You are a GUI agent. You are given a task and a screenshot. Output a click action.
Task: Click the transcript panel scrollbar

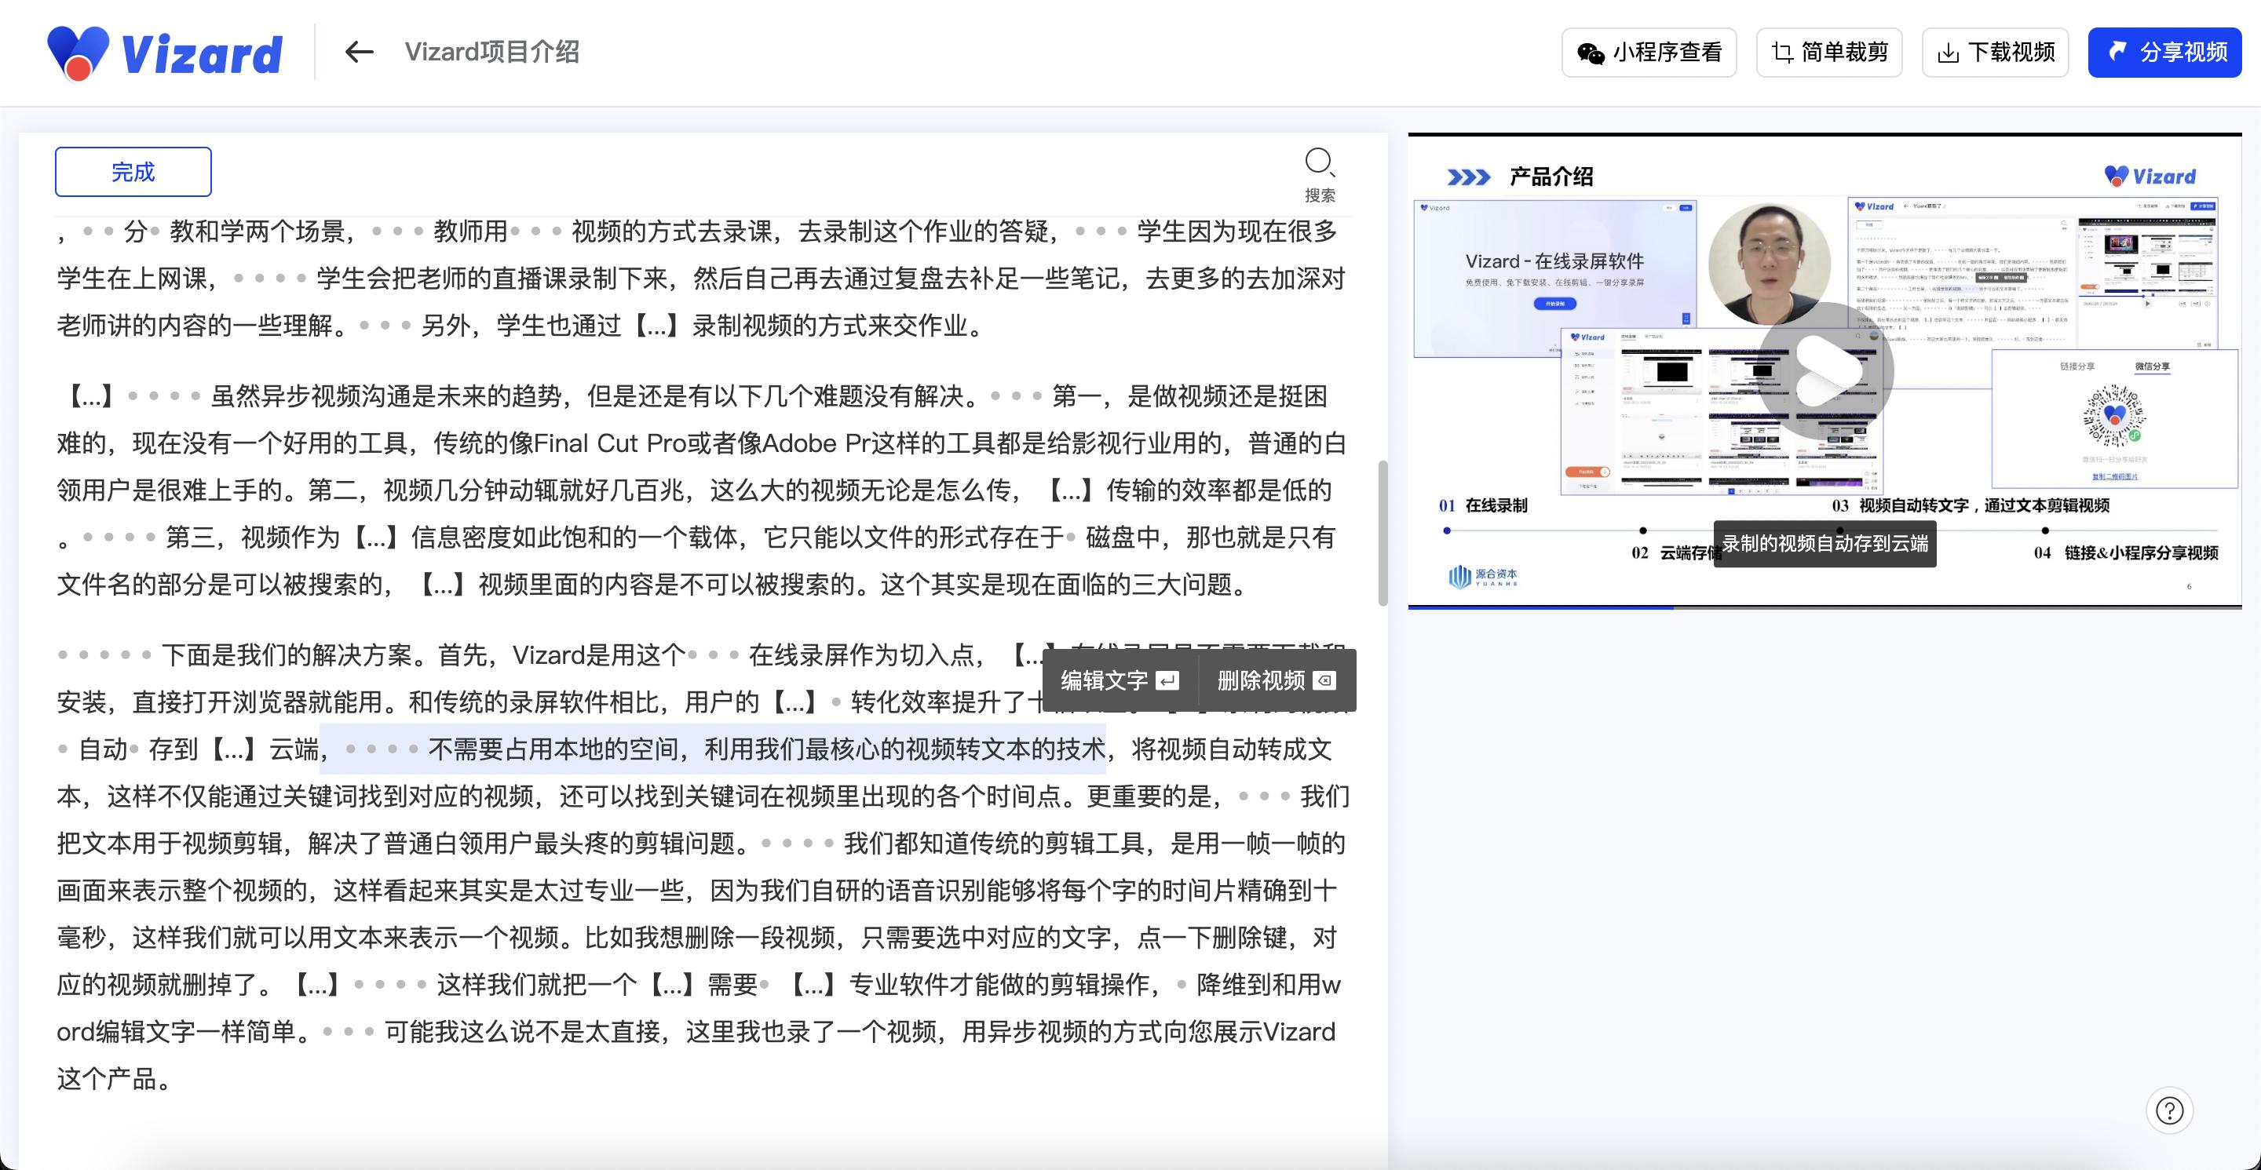pyautogui.click(x=1383, y=532)
